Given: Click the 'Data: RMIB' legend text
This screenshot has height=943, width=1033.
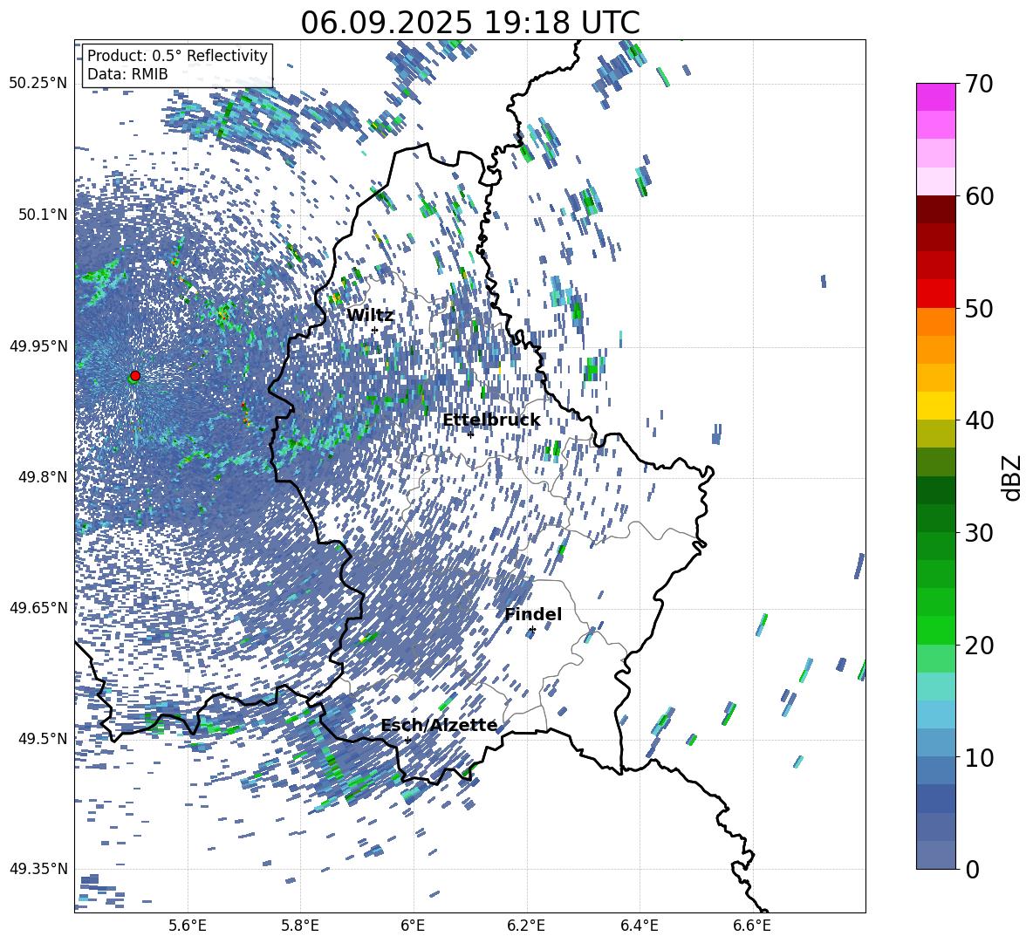Looking at the screenshot, I should 127,74.
